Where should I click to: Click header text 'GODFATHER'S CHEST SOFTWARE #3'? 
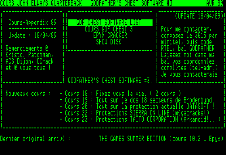131,3
